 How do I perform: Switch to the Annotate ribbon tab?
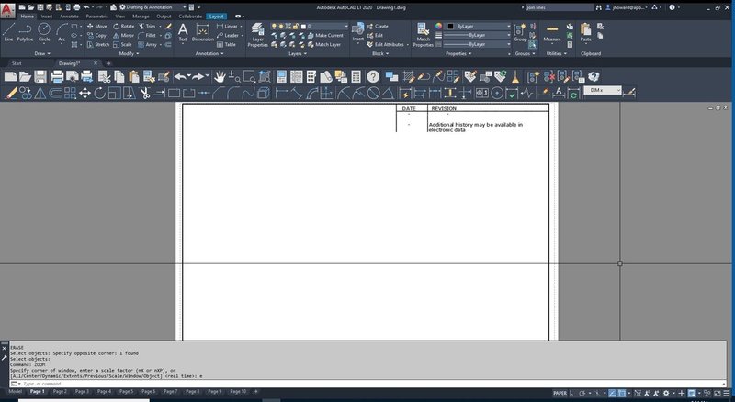click(x=68, y=16)
